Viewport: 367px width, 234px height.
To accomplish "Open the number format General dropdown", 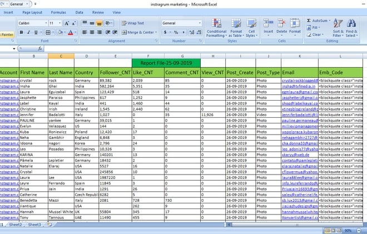I will [x=200, y=23].
